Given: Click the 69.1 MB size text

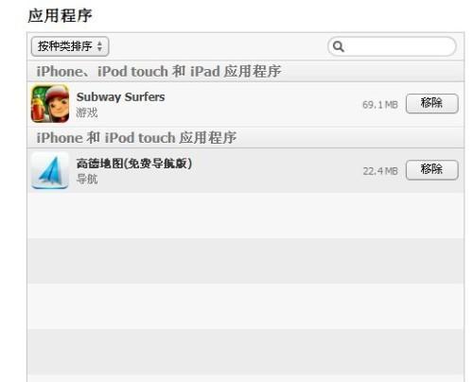Looking at the screenshot, I should pyautogui.click(x=380, y=105).
